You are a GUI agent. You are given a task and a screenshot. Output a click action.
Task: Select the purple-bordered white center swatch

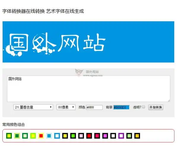121,136
